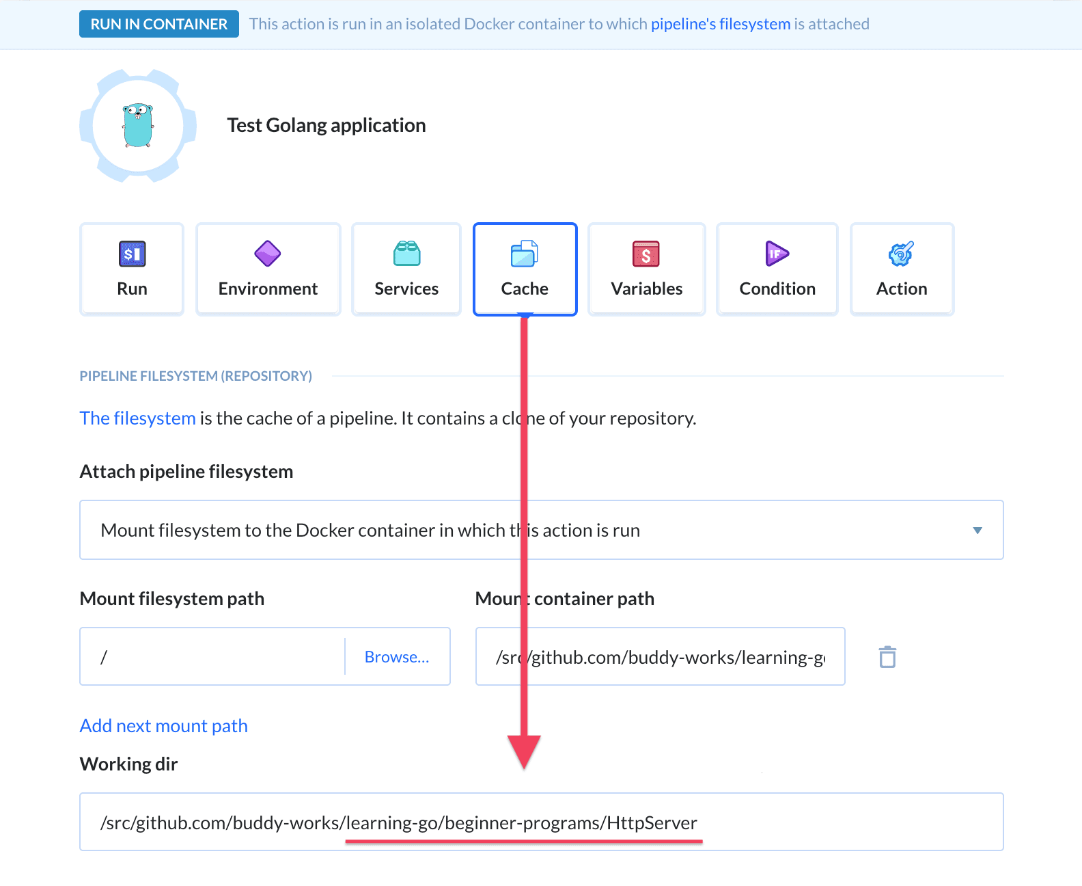Delete the mount path with trash icon
Viewport: 1082px width, 886px height.
tap(887, 657)
